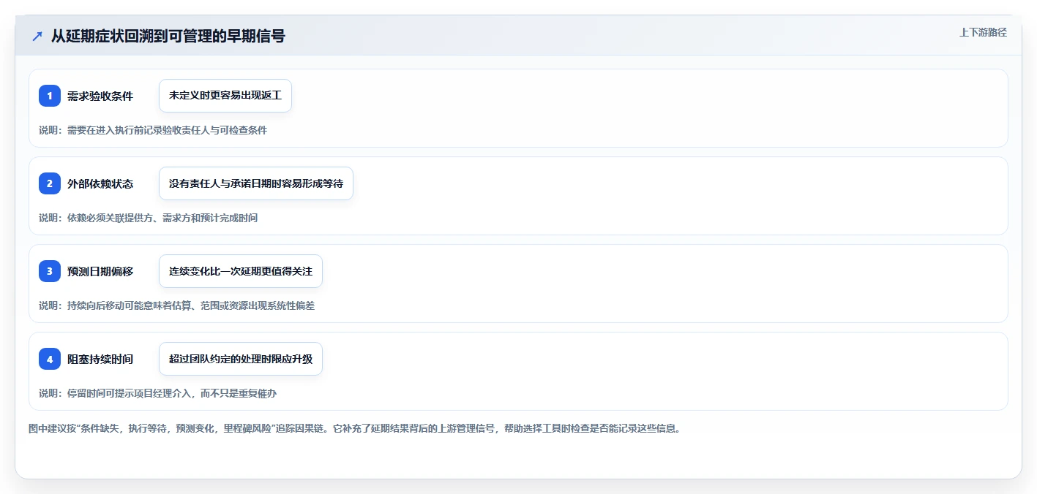Select step number 4 badge

click(x=50, y=359)
